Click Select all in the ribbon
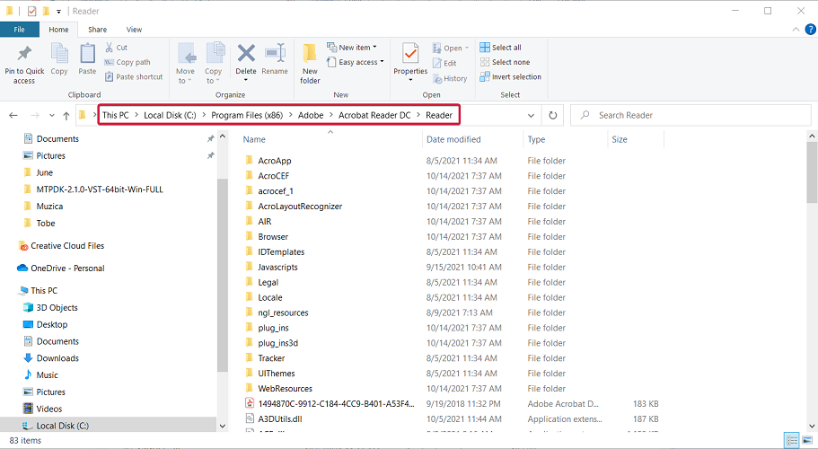Viewport: 818px width, 449px height. (500, 48)
